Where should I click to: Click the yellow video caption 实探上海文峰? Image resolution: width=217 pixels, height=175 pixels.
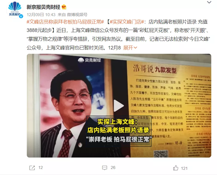click(118, 122)
